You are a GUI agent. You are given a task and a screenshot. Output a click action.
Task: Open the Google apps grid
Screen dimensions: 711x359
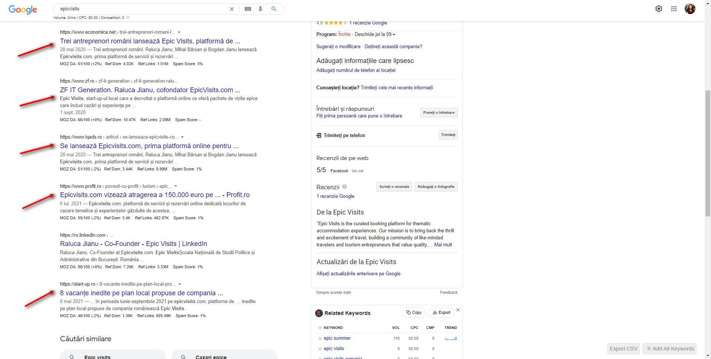pos(674,9)
